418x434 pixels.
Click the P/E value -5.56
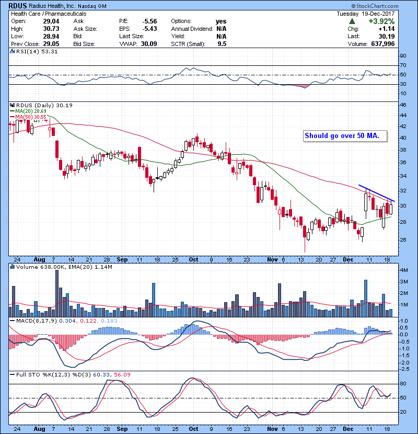(x=149, y=21)
